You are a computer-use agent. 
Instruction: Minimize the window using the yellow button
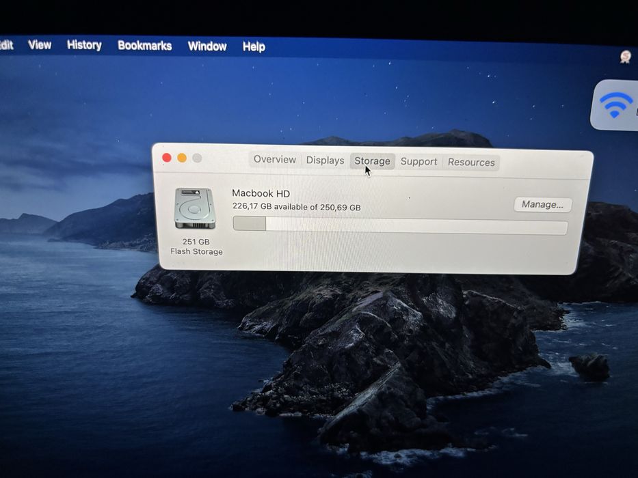[x=182, y=158]
